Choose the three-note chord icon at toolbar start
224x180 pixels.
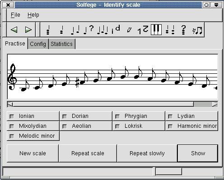pos(48,30)
